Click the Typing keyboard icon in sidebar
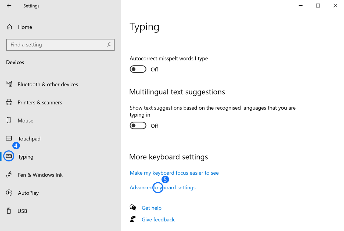This screenshot has height=231, width=344. coord(9,156)
